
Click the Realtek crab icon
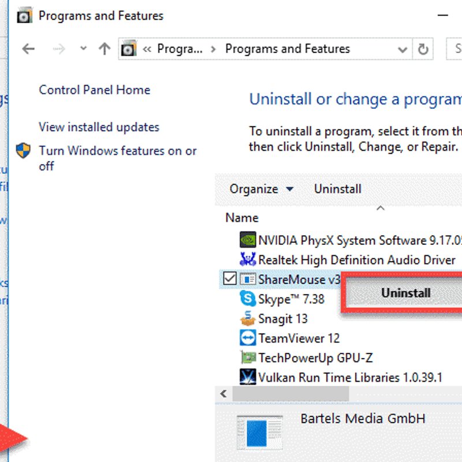point(248,259)
